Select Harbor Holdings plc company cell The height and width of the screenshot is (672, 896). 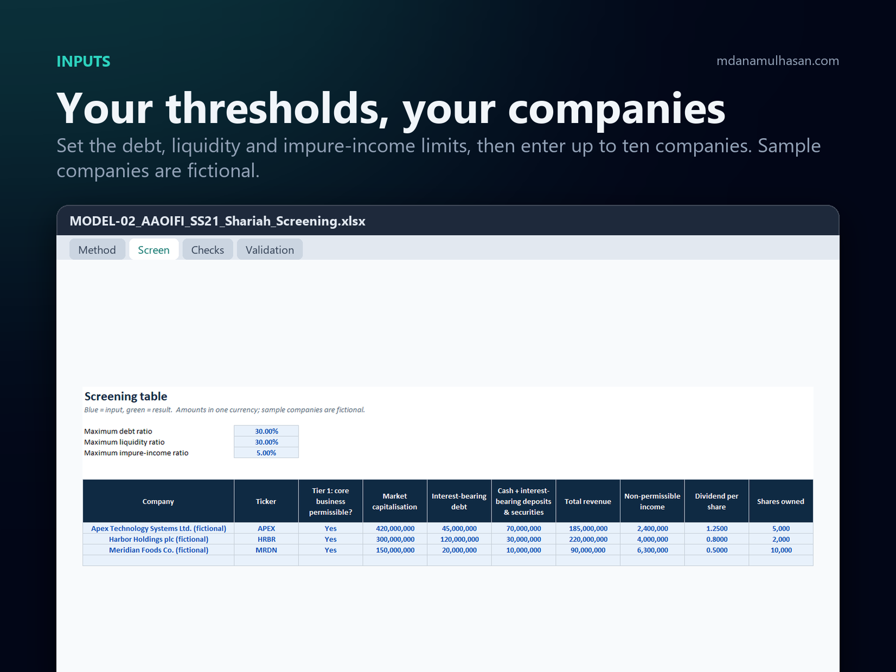[158, 539]
